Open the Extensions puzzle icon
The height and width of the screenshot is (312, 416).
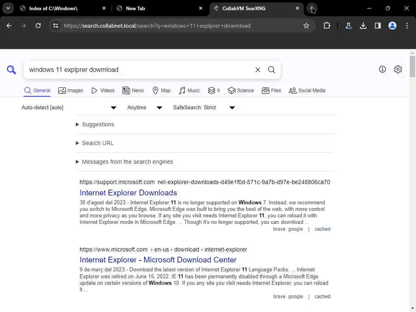coord(327,26)
